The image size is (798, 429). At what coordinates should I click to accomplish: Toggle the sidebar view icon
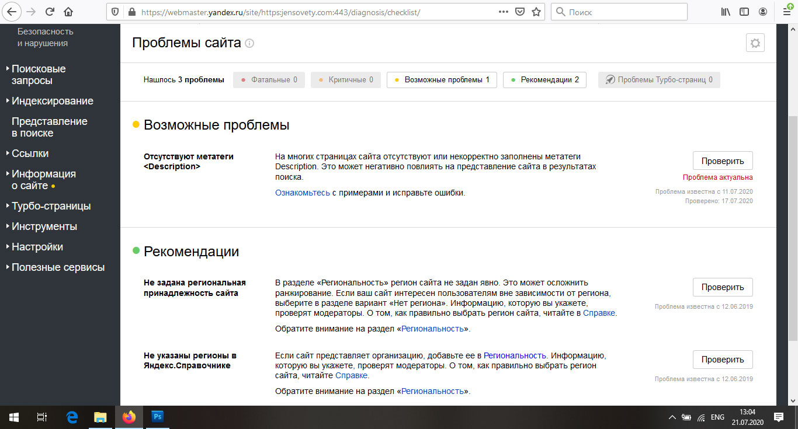coord(744,12)
